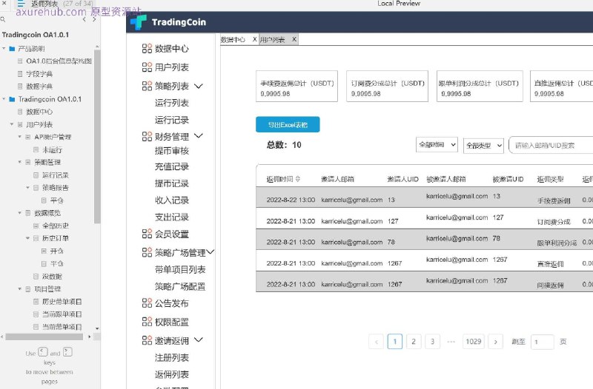Jump to last page 1029
The image size is (593, 389).
pyautogui.click(x=474, y=342)
